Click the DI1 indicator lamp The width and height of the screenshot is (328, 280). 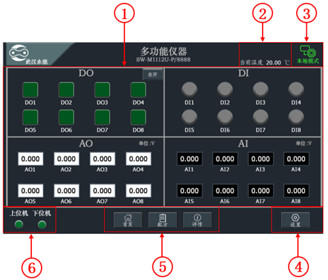(x=189, y=90)
